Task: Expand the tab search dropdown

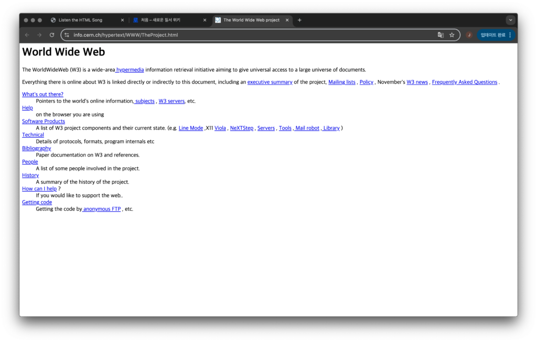Action: click(x=510, y=20)
